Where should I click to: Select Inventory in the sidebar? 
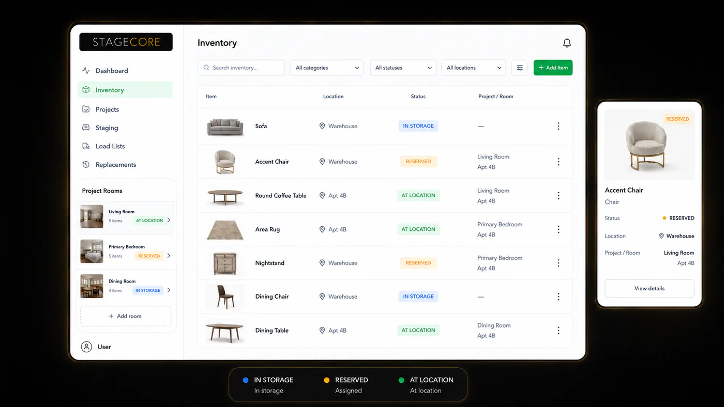click(x=126, y=90)
